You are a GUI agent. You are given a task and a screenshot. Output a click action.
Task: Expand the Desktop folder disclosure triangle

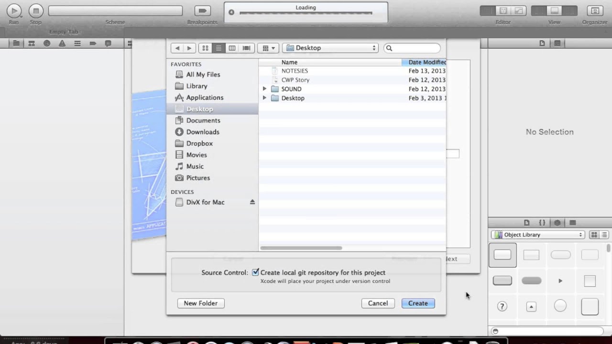click(264, 98)
